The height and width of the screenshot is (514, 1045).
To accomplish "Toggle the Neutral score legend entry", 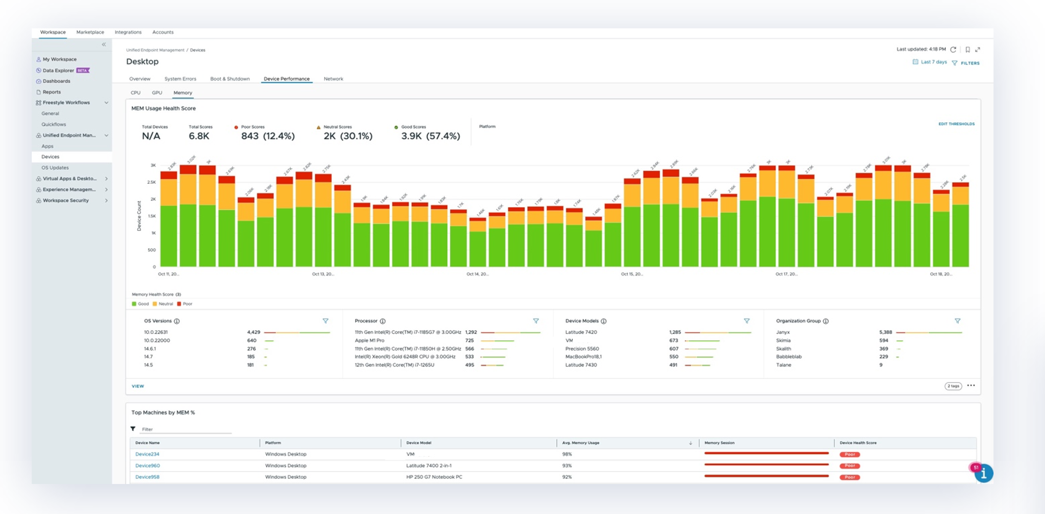I will click(x=163, y=304).
